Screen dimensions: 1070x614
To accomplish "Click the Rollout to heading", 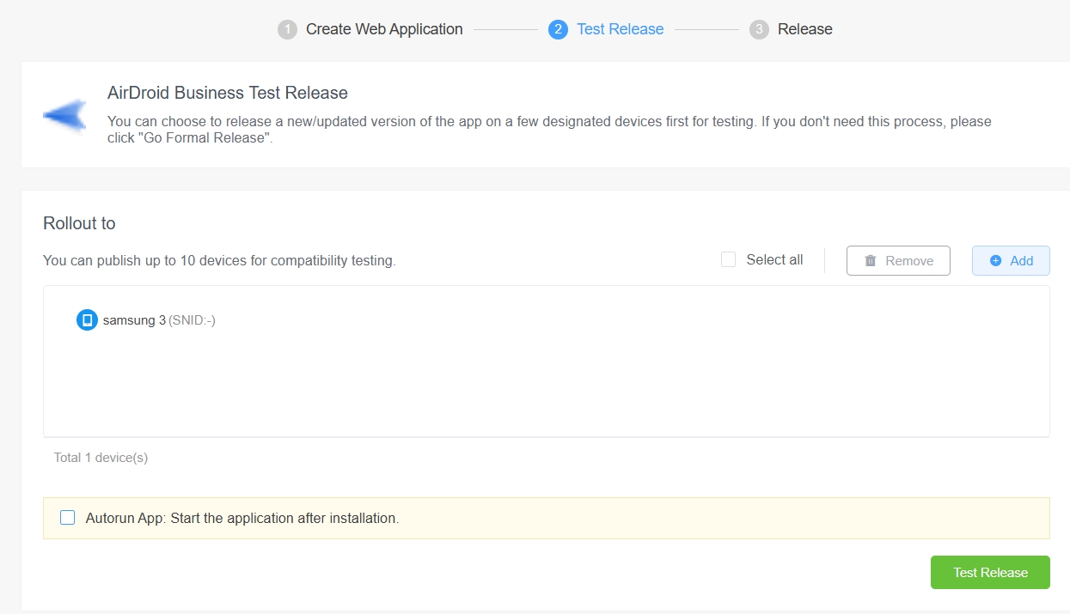I will [79, 223].
